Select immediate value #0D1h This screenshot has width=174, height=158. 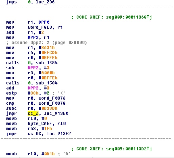(48, 154)
